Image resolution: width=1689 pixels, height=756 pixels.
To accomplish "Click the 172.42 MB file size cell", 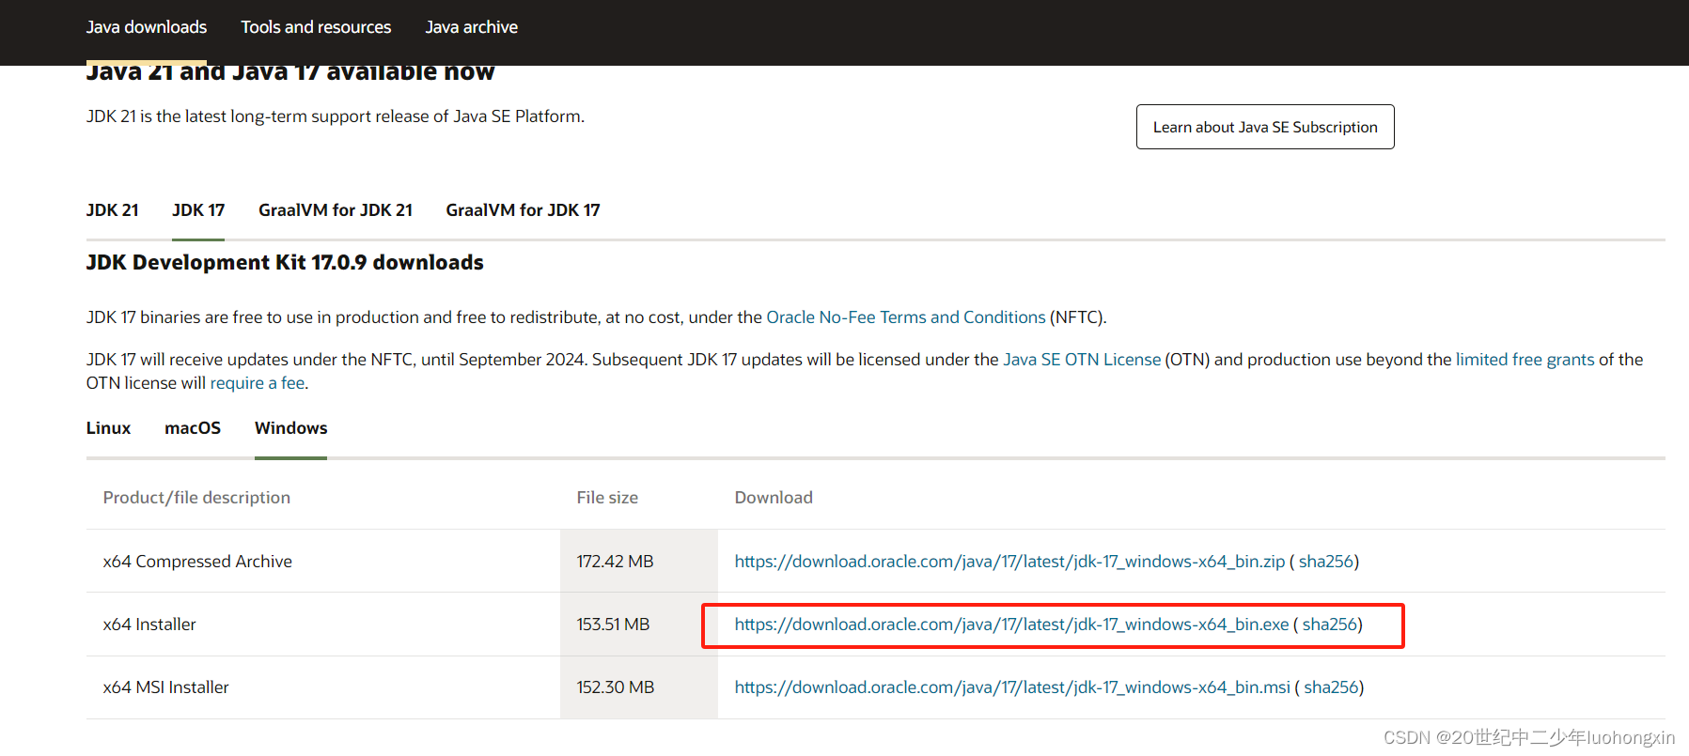I will (639, 562).
